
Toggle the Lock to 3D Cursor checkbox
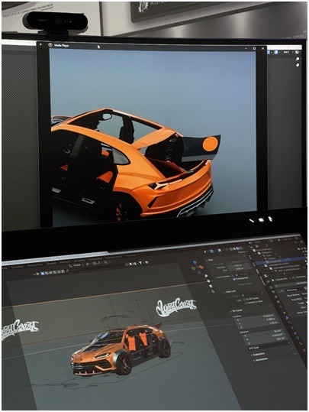tap(243, 299)
